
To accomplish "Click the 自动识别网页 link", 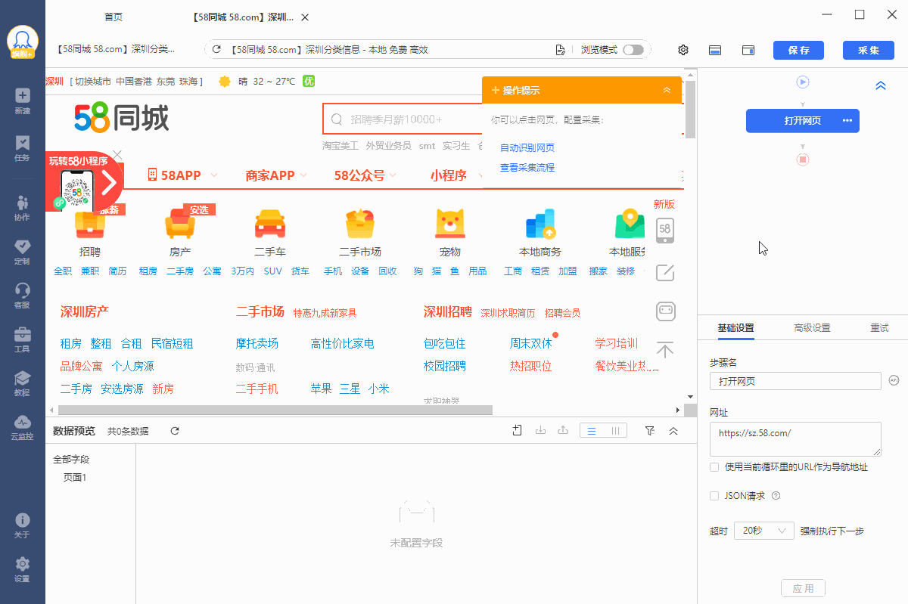I will coord(527,147).
